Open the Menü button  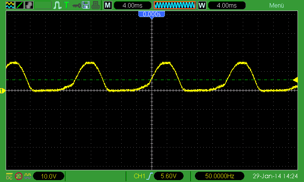[277, 5]
